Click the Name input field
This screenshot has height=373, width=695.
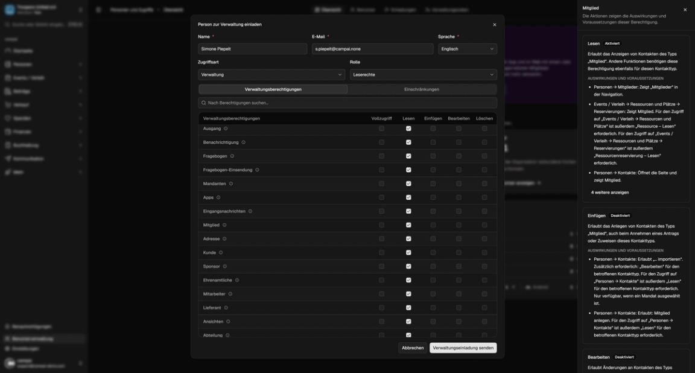(252, 49)
